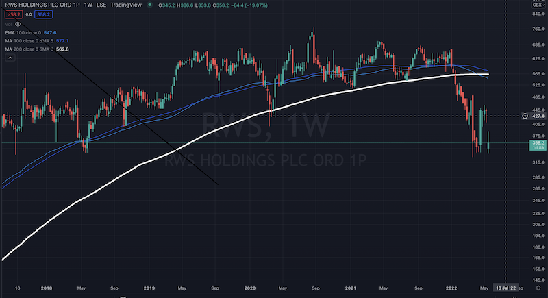Click 285.0 on the price scale
This screenshot has width=548, height=298.
point(538,177)
